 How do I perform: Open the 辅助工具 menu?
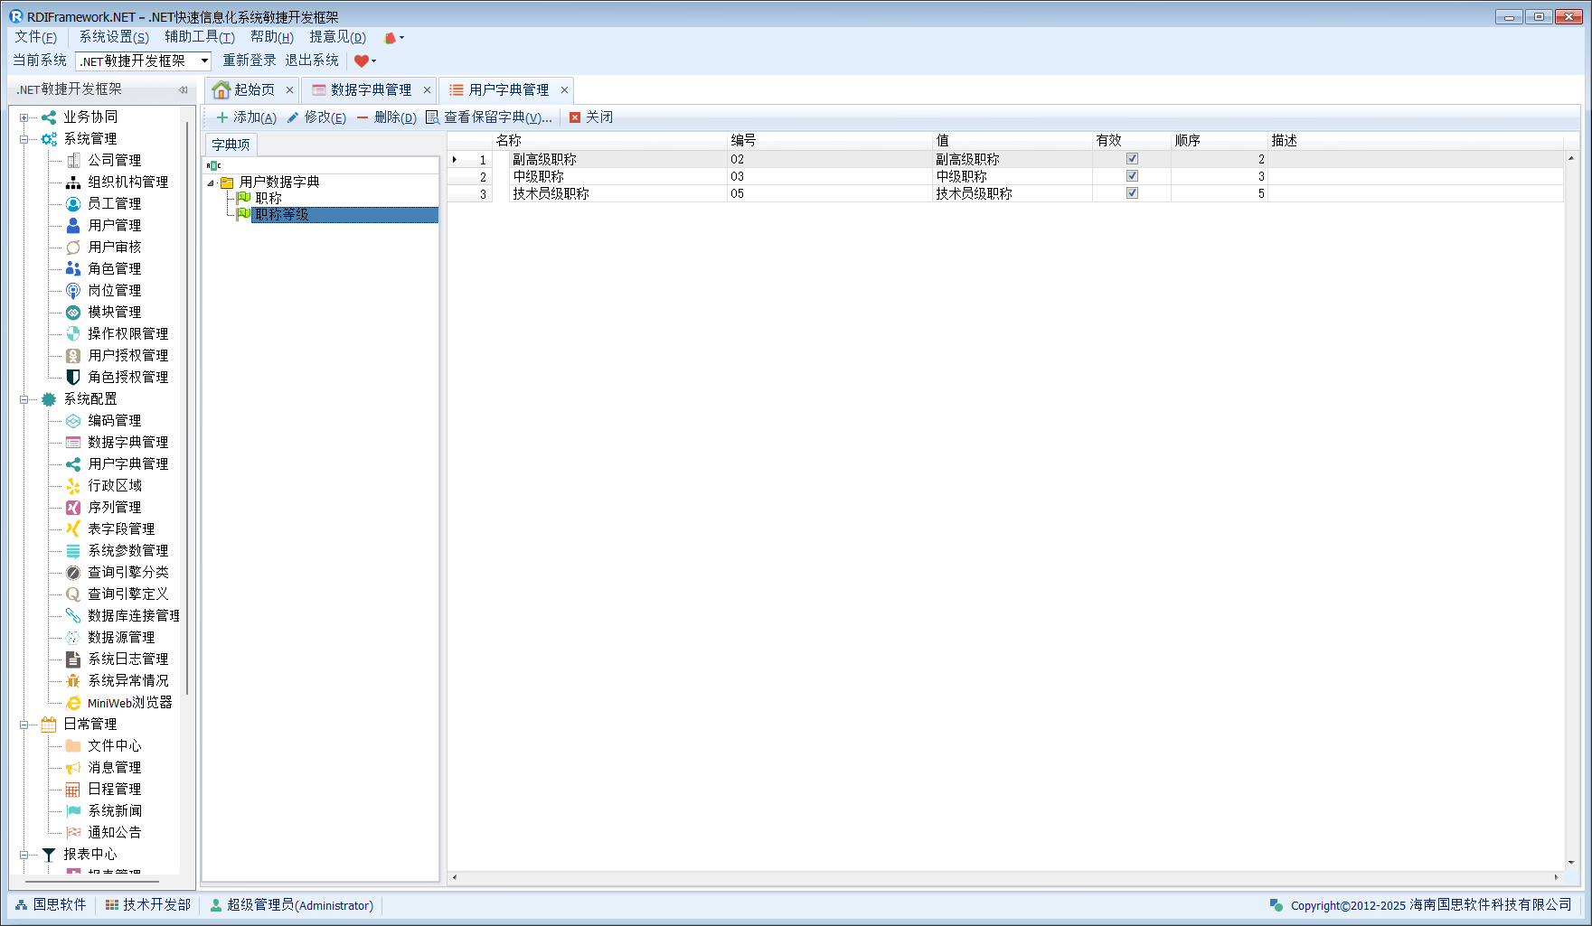tap(199, 37)
